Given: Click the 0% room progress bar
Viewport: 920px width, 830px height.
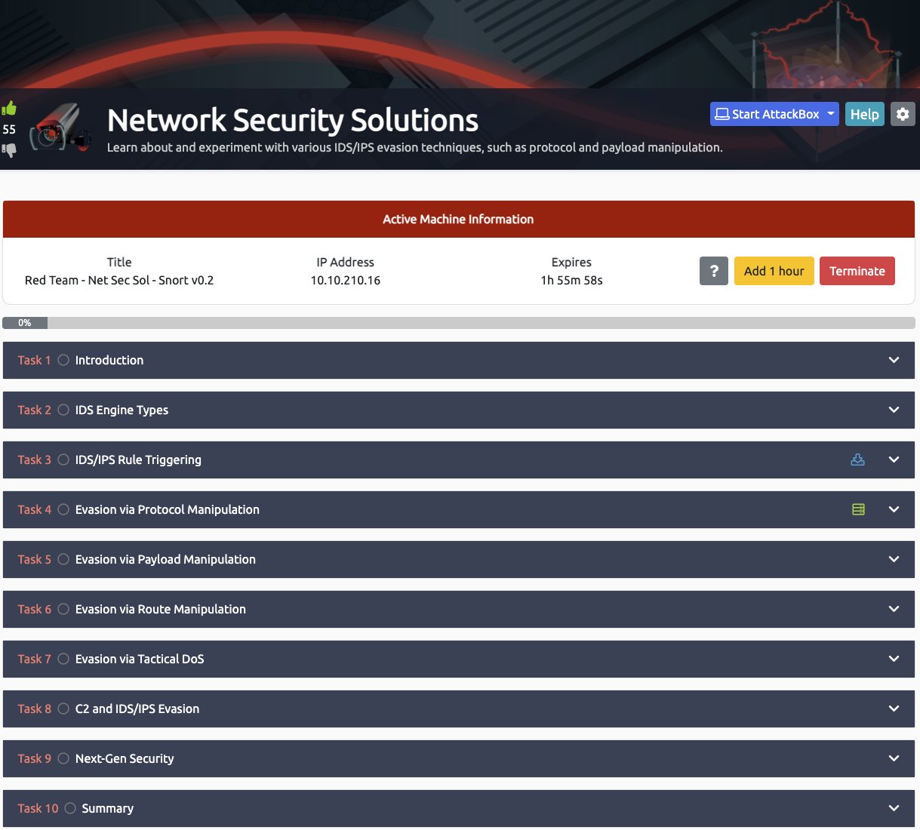Looking at the screenshot, I should pos(26,322).
